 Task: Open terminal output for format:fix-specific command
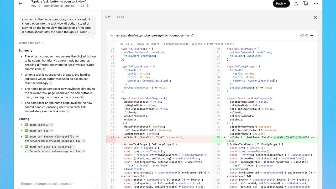pyautogui.click(x=84, y=141)
